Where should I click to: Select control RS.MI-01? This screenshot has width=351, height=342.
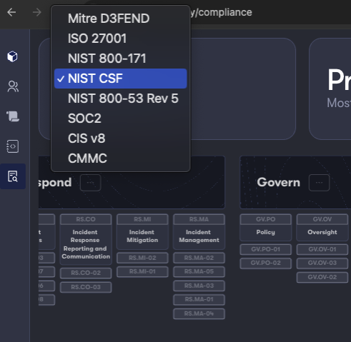tap(142, 271)
